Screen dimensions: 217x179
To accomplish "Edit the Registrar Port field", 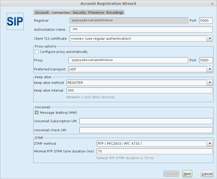I will 206,20.
